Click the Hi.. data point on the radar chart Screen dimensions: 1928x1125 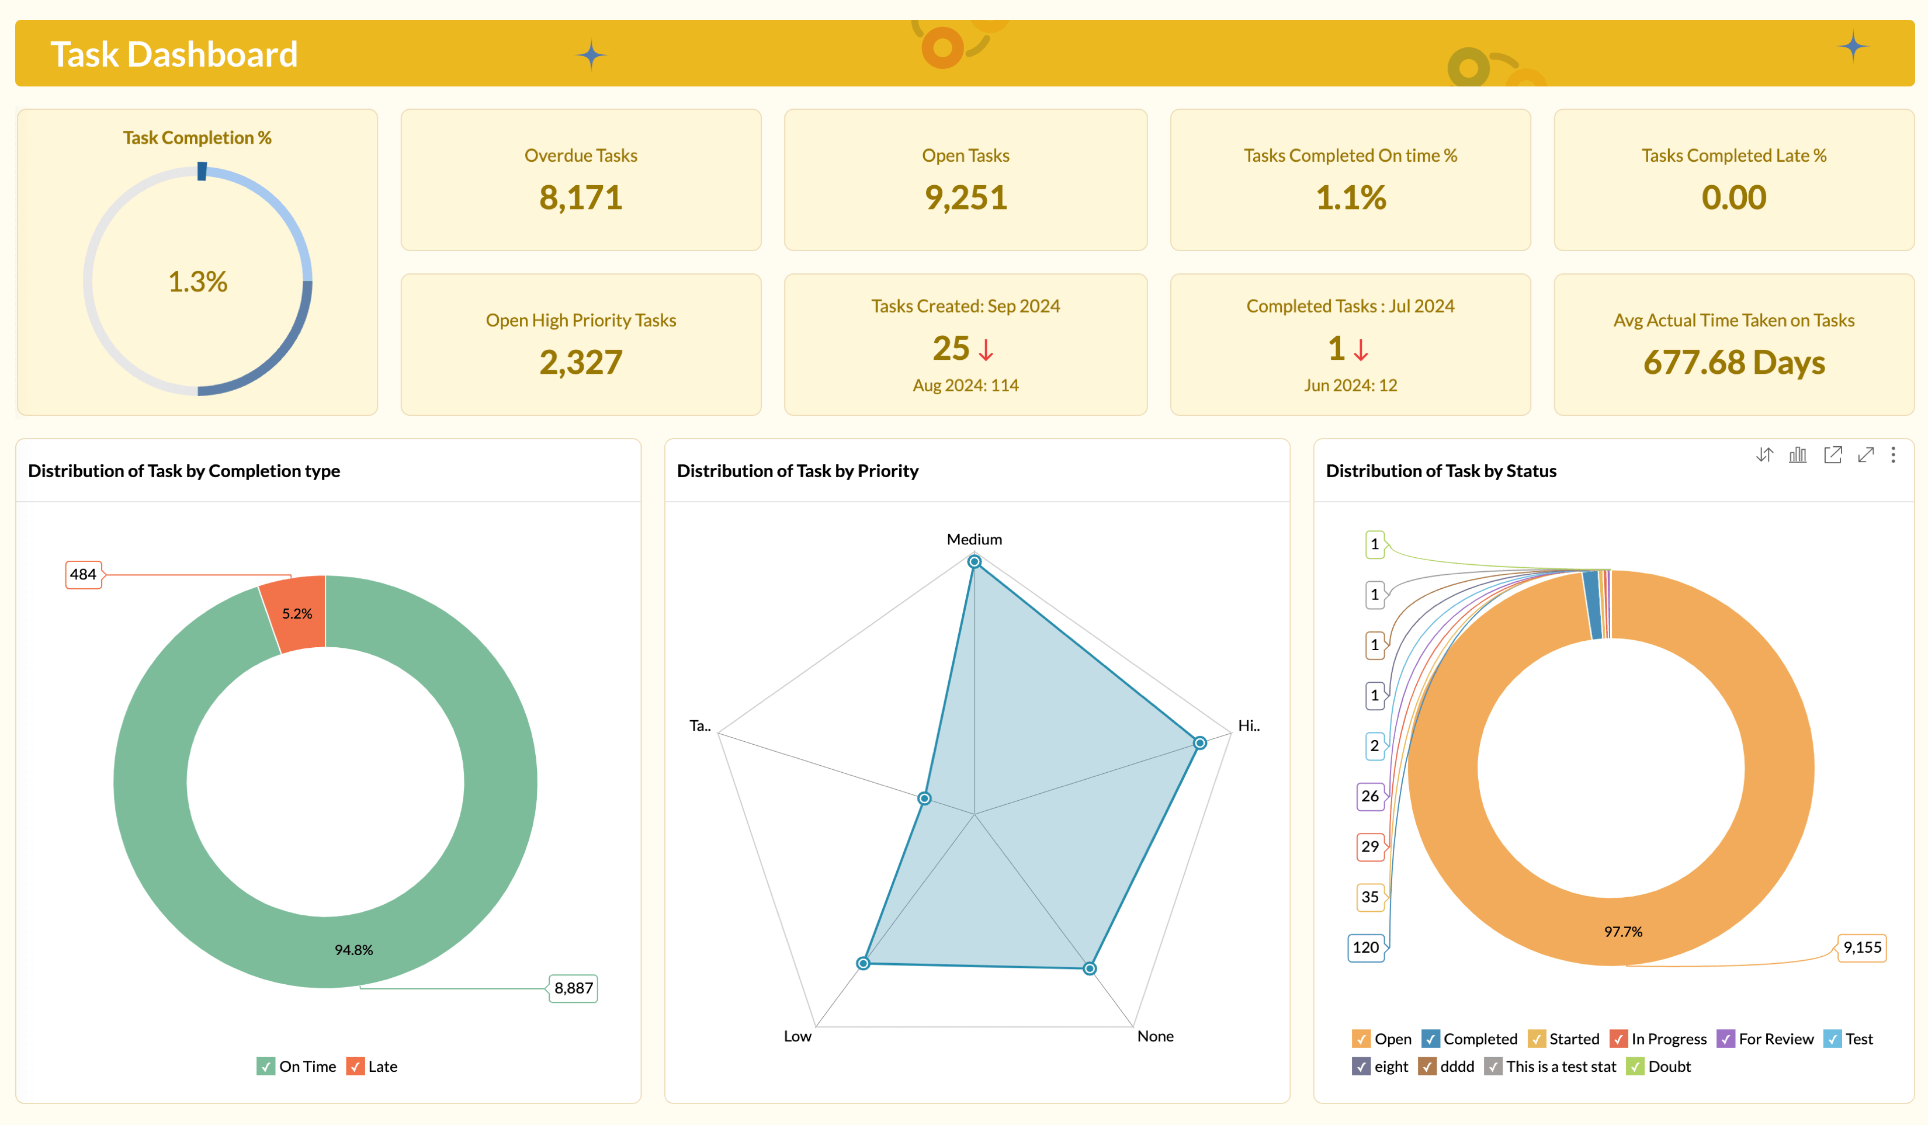[x=1199, y=742]
